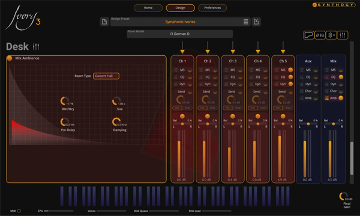The image size is (360, 216).
Task: Click the vertical scrollbar on the right
Action: tap(352, 158)
